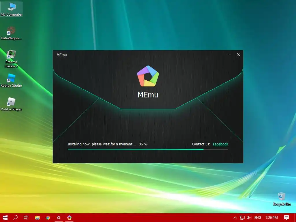Click the MEmu pentagon logo
This screenshot has width=296, height=222.
[148, 76]
